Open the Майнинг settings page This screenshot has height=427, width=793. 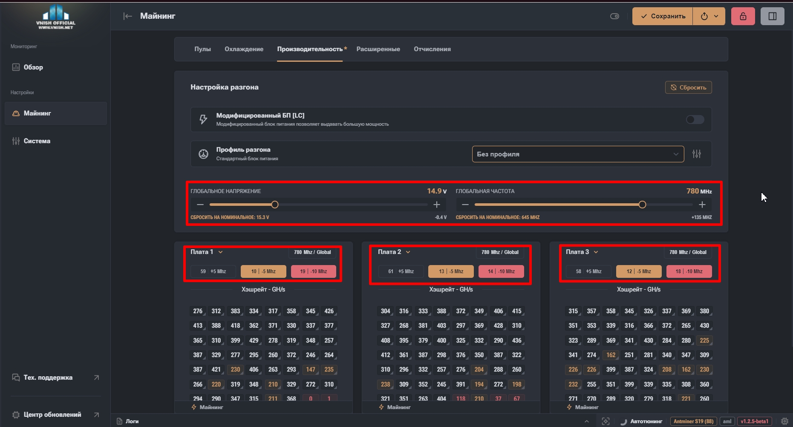click(56, 113)
